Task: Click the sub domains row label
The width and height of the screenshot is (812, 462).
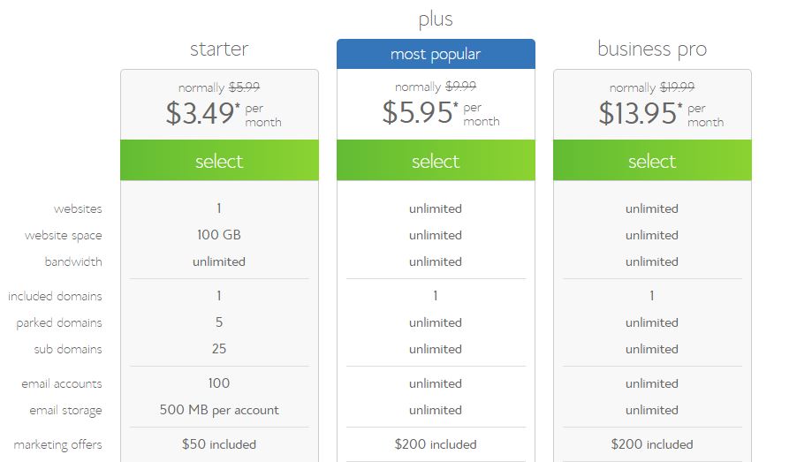Action: [x=68, y=349]
